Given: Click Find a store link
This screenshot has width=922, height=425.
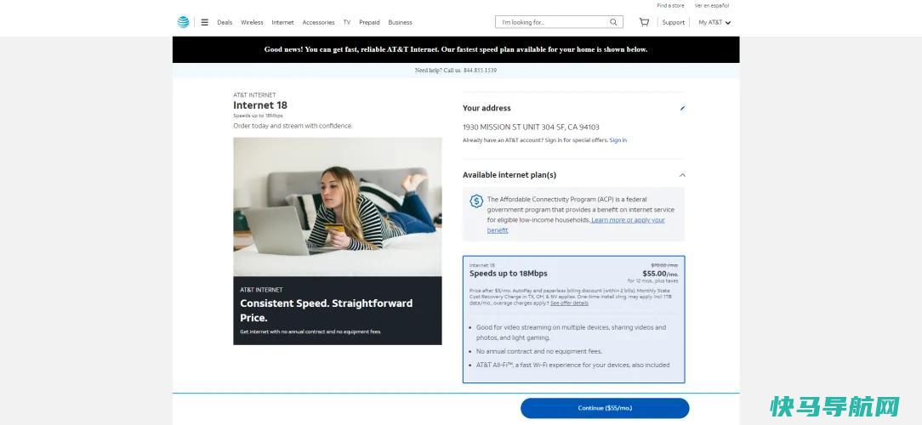Looking at the screenshot, I should click(x=670, y=5).
